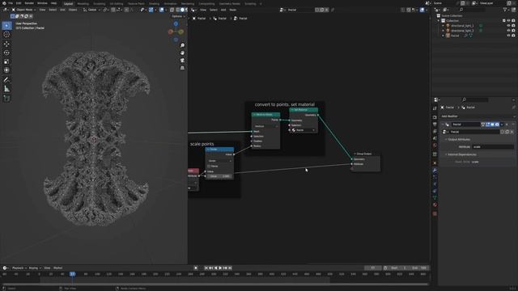
Task: Select the Select Box tool in viewport toolbar
Action: (x=6, y=25)
